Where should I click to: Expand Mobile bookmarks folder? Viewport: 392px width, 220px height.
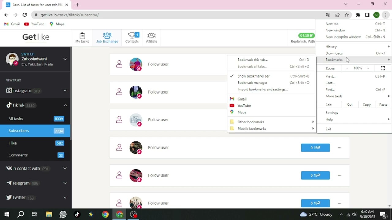271,129
